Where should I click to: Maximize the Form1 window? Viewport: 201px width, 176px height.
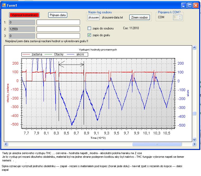pos(190,5)
